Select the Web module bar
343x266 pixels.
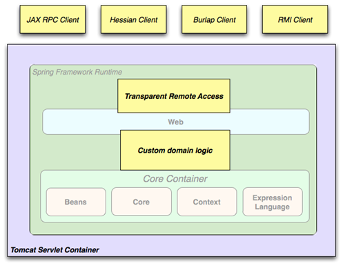(x=176, y=122)
